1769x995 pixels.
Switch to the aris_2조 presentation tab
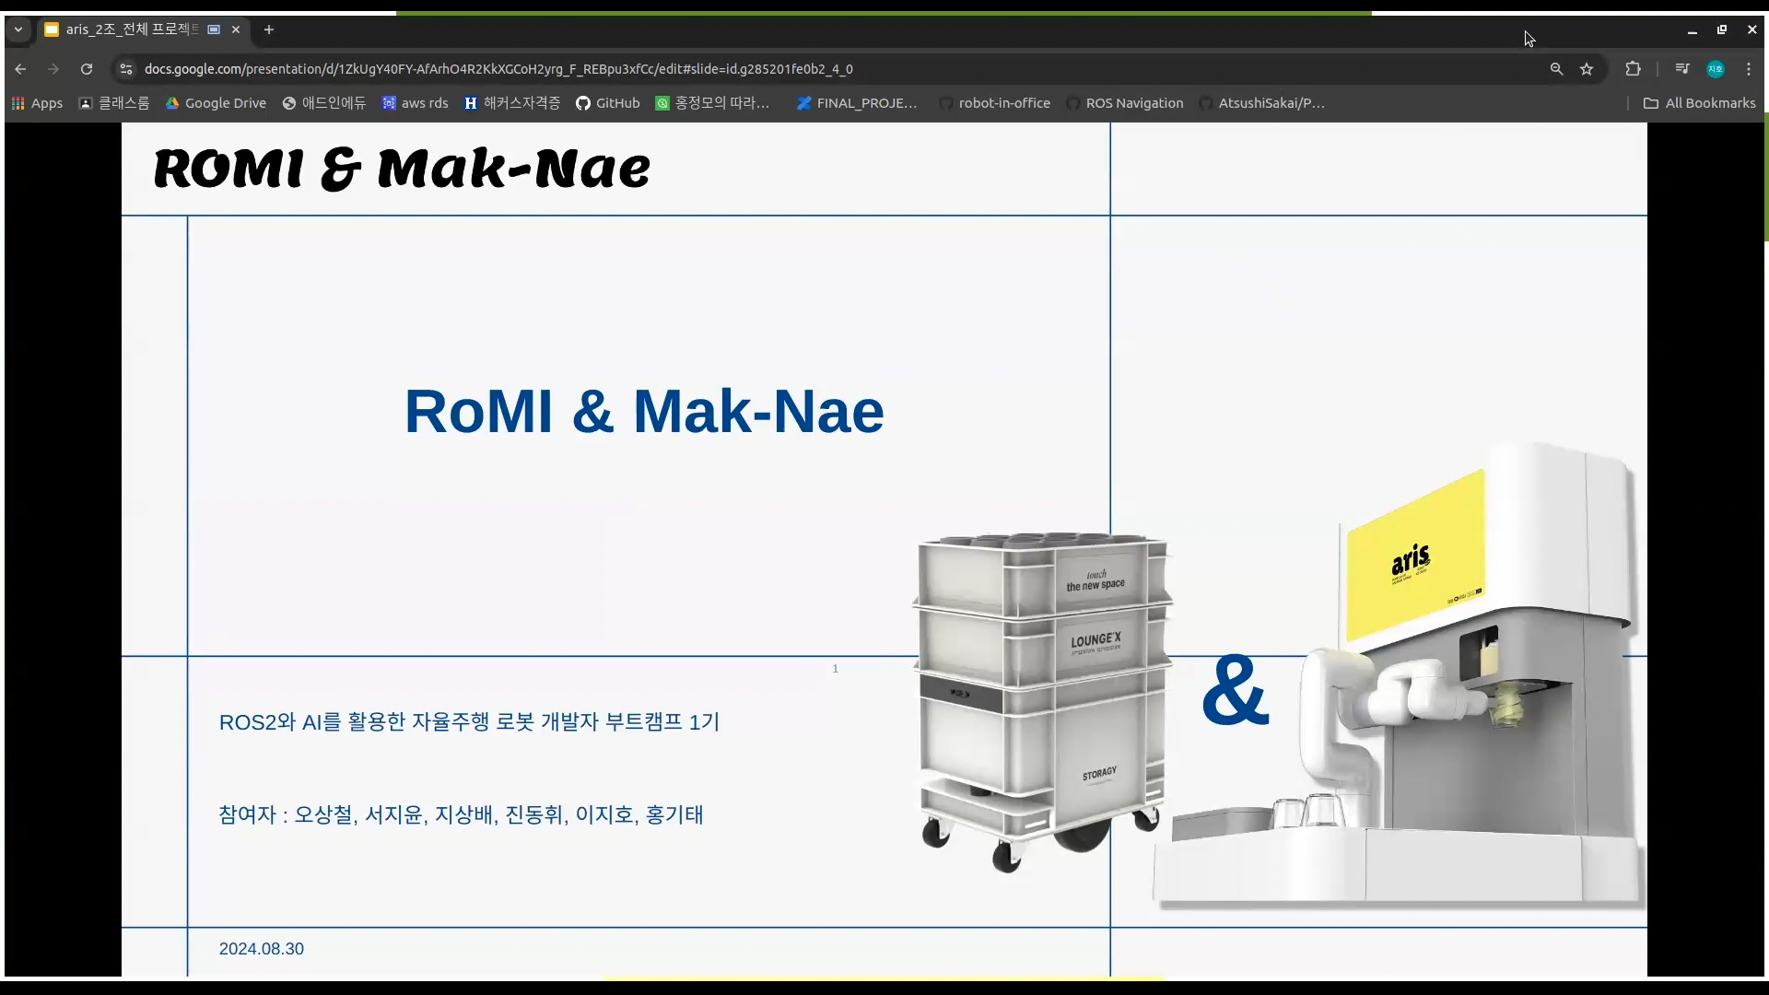pos(129,29)
